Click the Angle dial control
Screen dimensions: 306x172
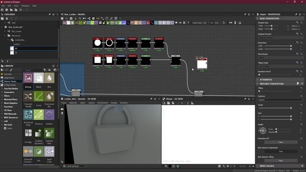click(x=262, y=130)
